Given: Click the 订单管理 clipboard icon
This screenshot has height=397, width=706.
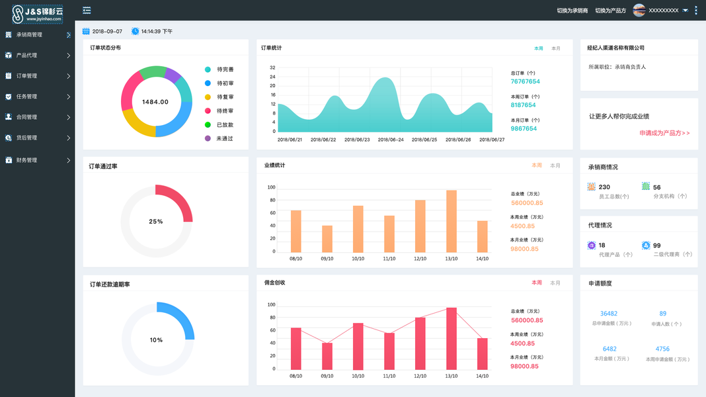Looking at the screenshot, I should [9, 75].
